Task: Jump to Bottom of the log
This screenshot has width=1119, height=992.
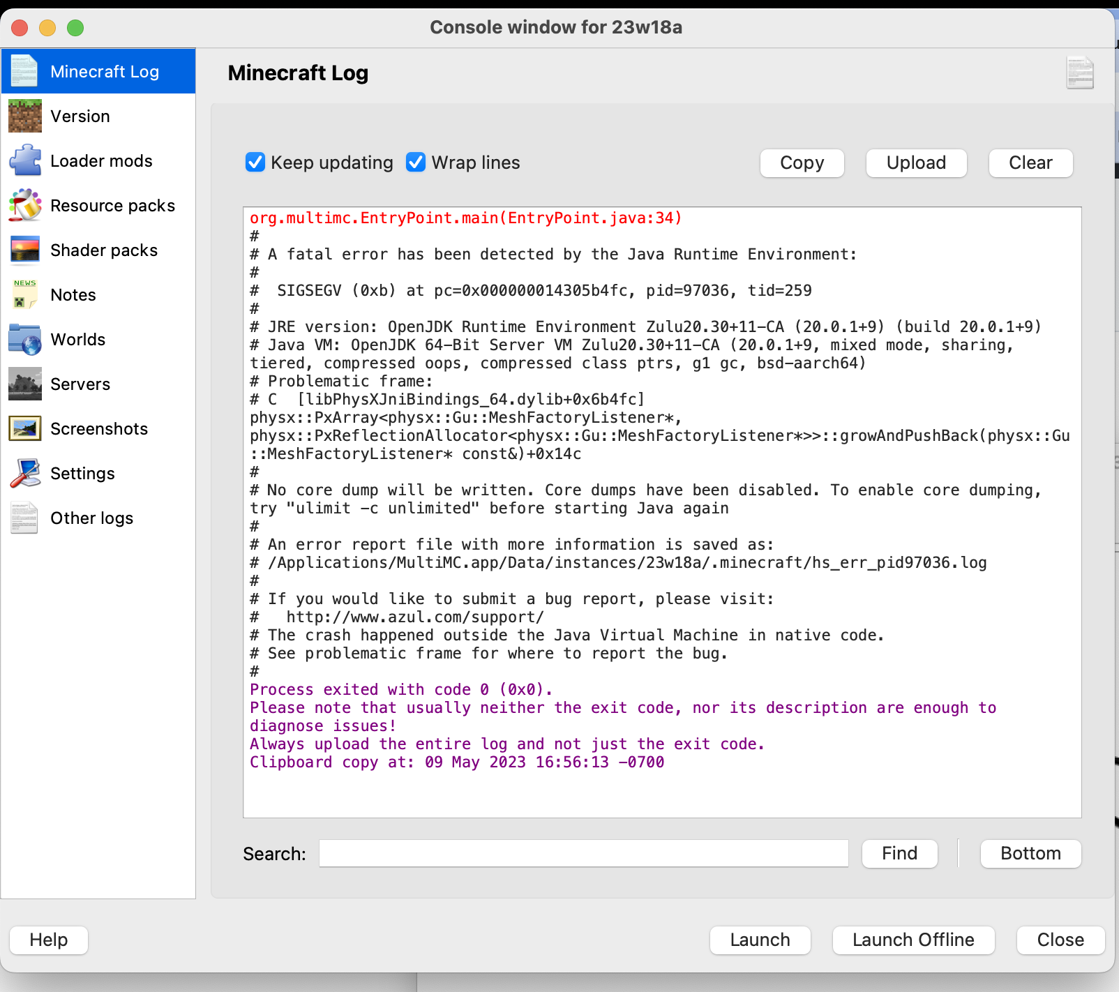Action: [1030, 853]
